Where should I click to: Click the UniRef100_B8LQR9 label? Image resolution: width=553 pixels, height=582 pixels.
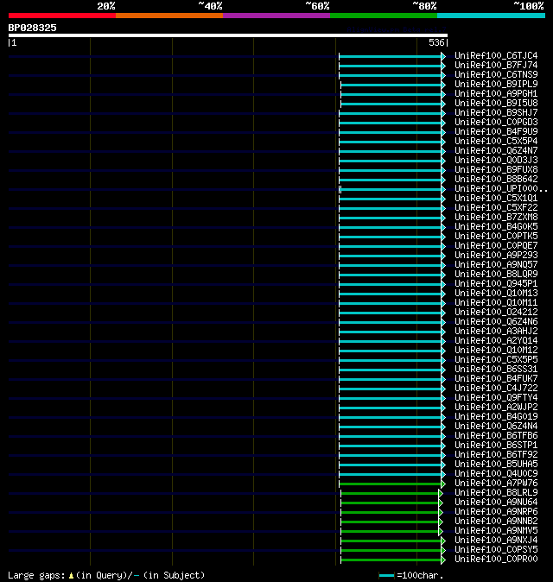(x=496, y=275)
